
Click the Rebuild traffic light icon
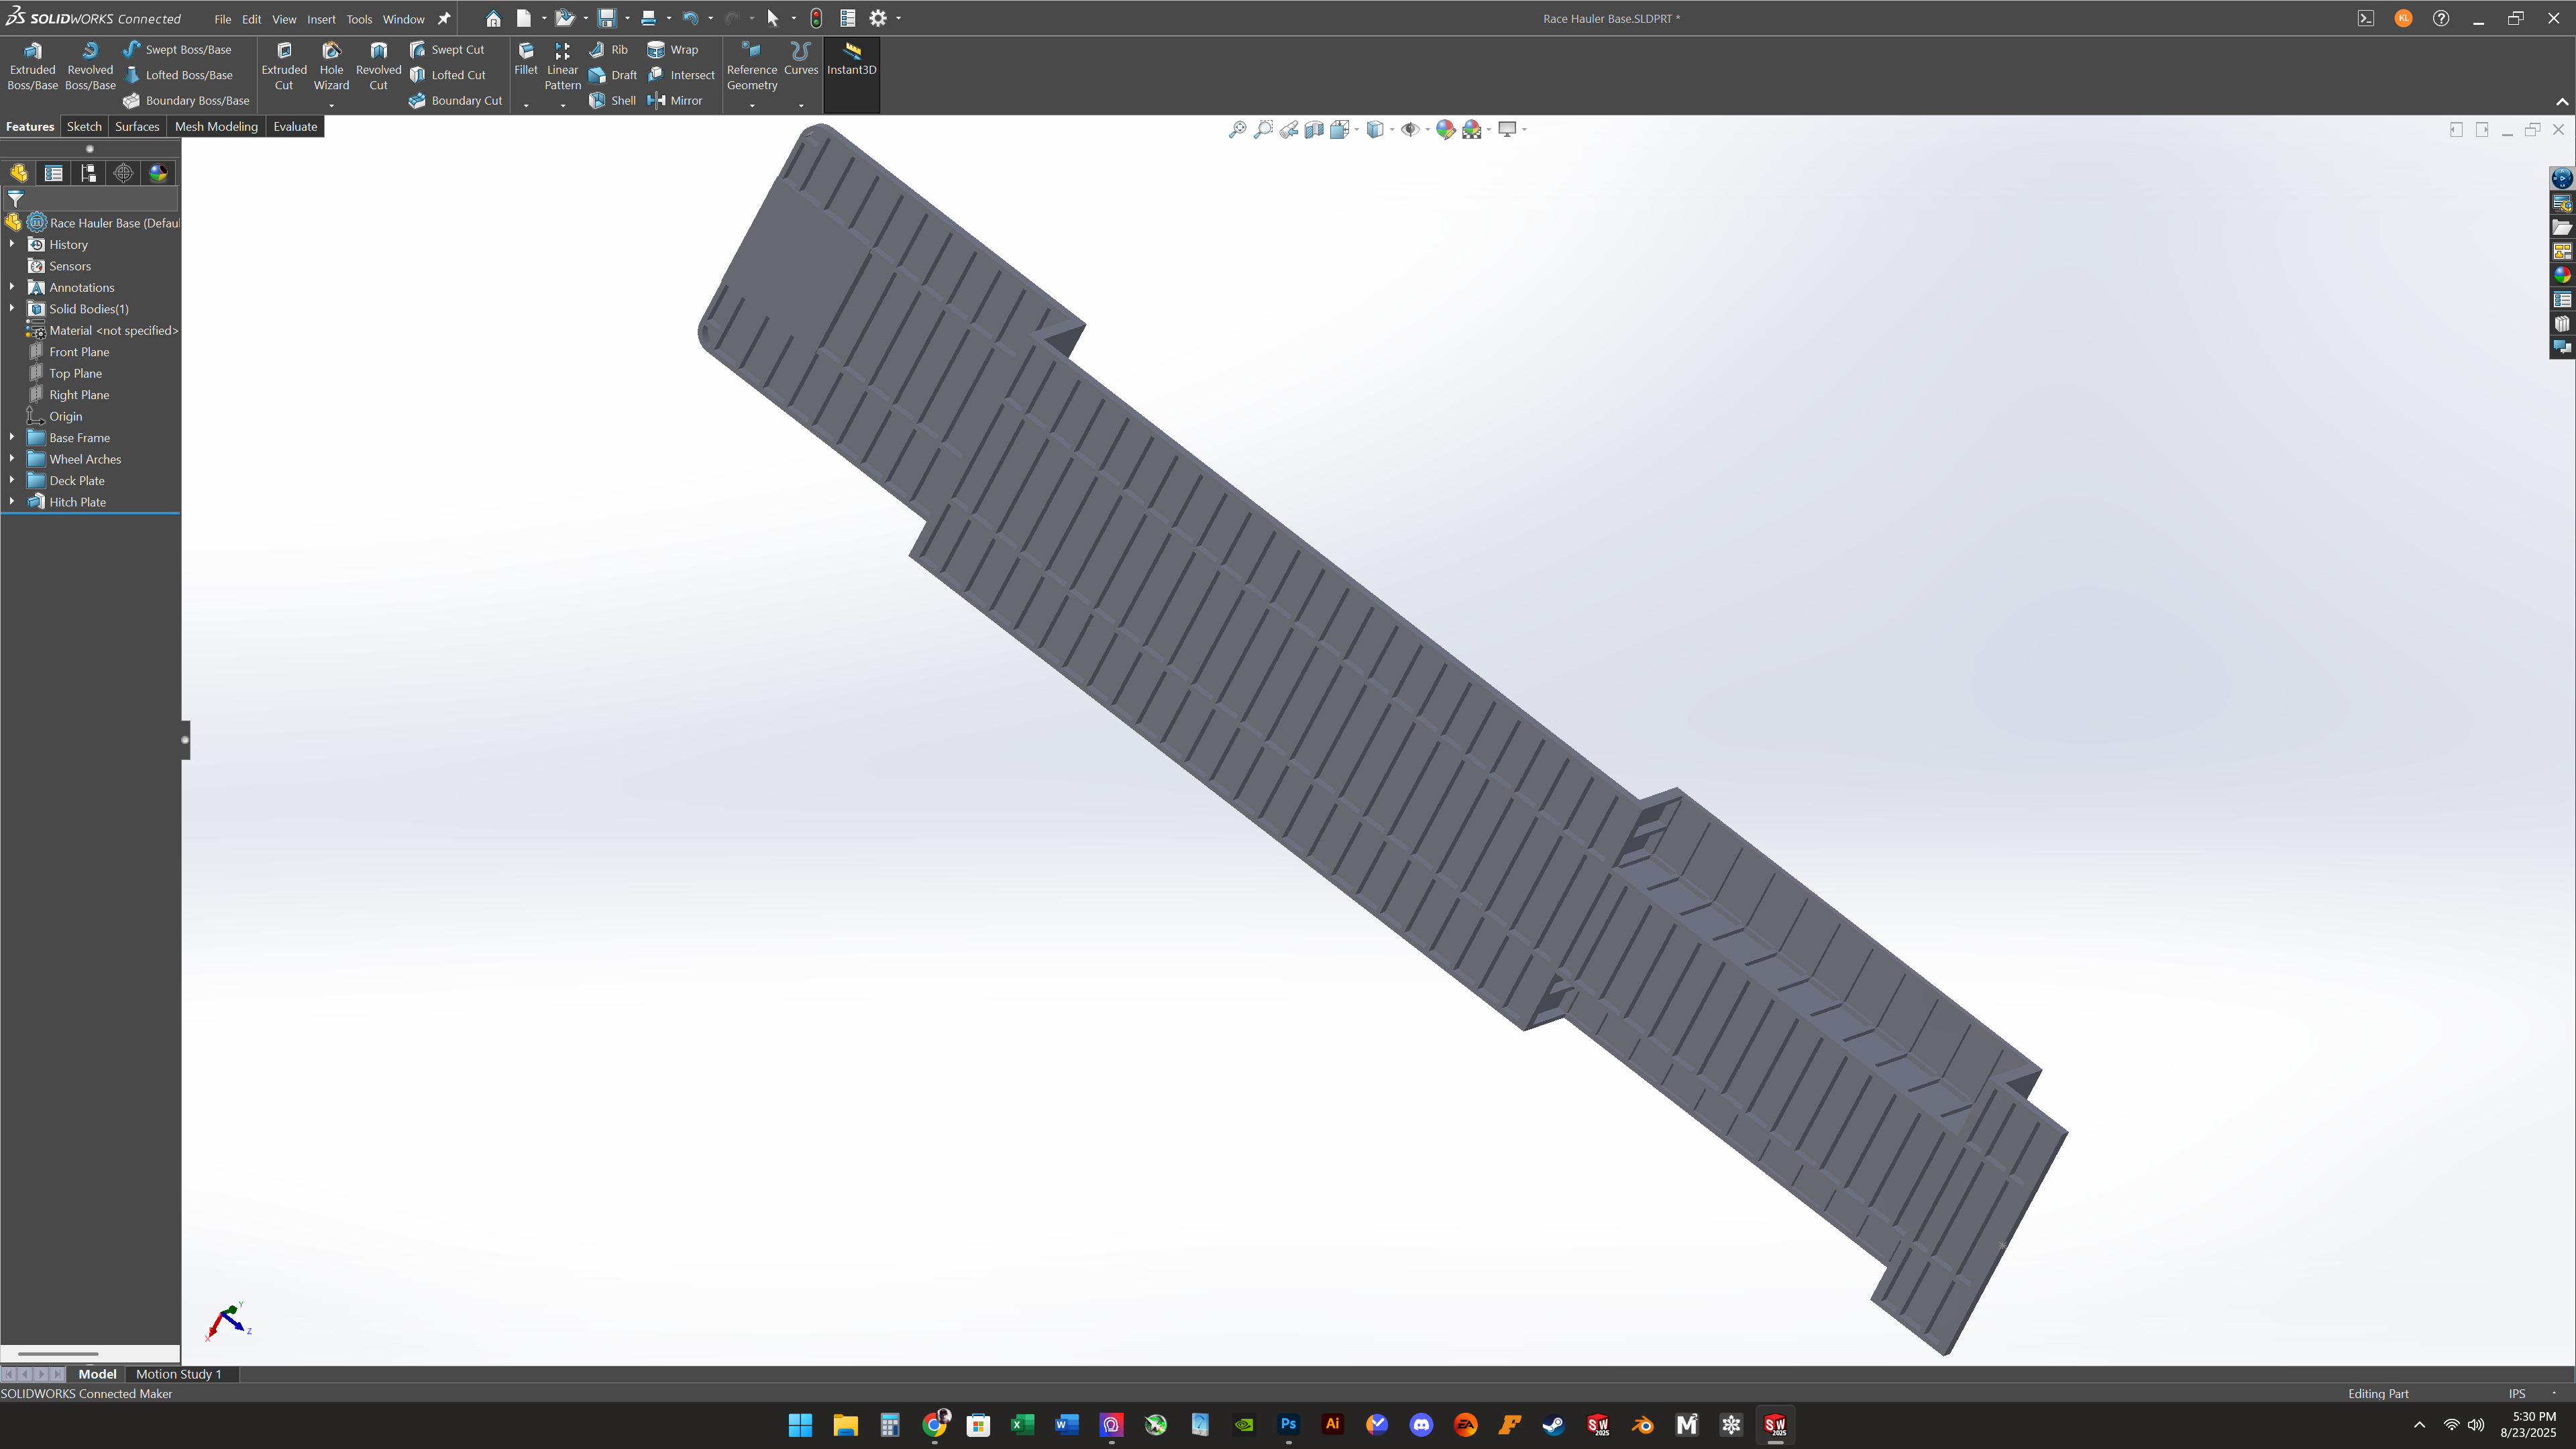click(816, 18)
